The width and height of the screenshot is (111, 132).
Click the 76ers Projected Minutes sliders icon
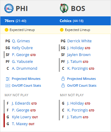tap(8, 79)
